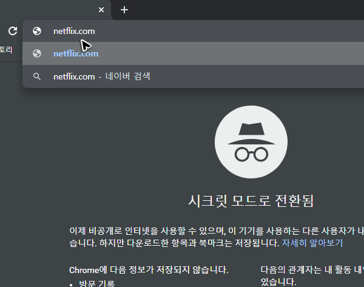This screenshot has width=364, height=287.
Task: Open the 자세히 알아보기 link
Action: (312, 243)
